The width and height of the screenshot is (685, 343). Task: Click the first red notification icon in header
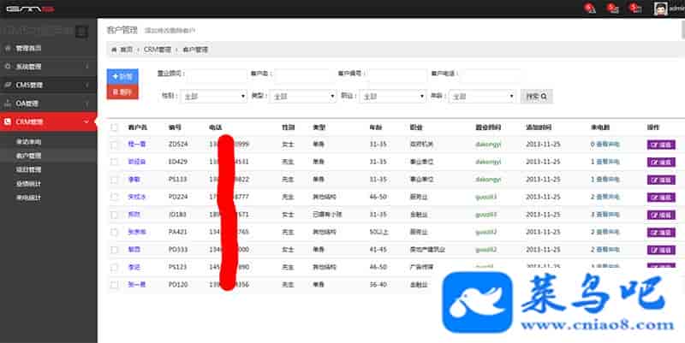(x=589, y=9)
